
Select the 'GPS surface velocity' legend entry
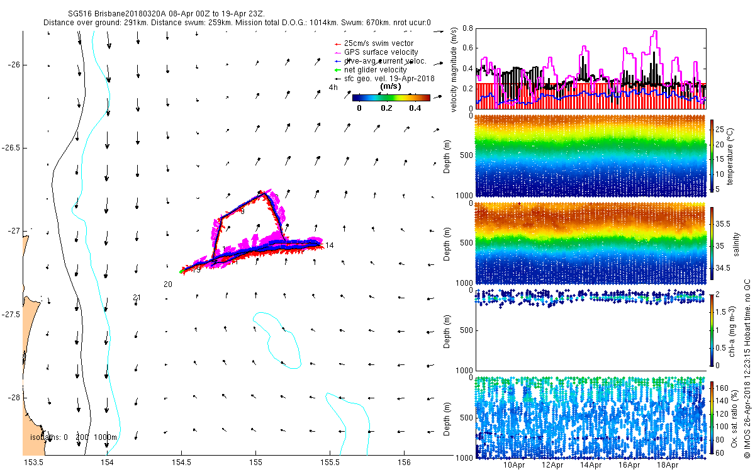376,52
